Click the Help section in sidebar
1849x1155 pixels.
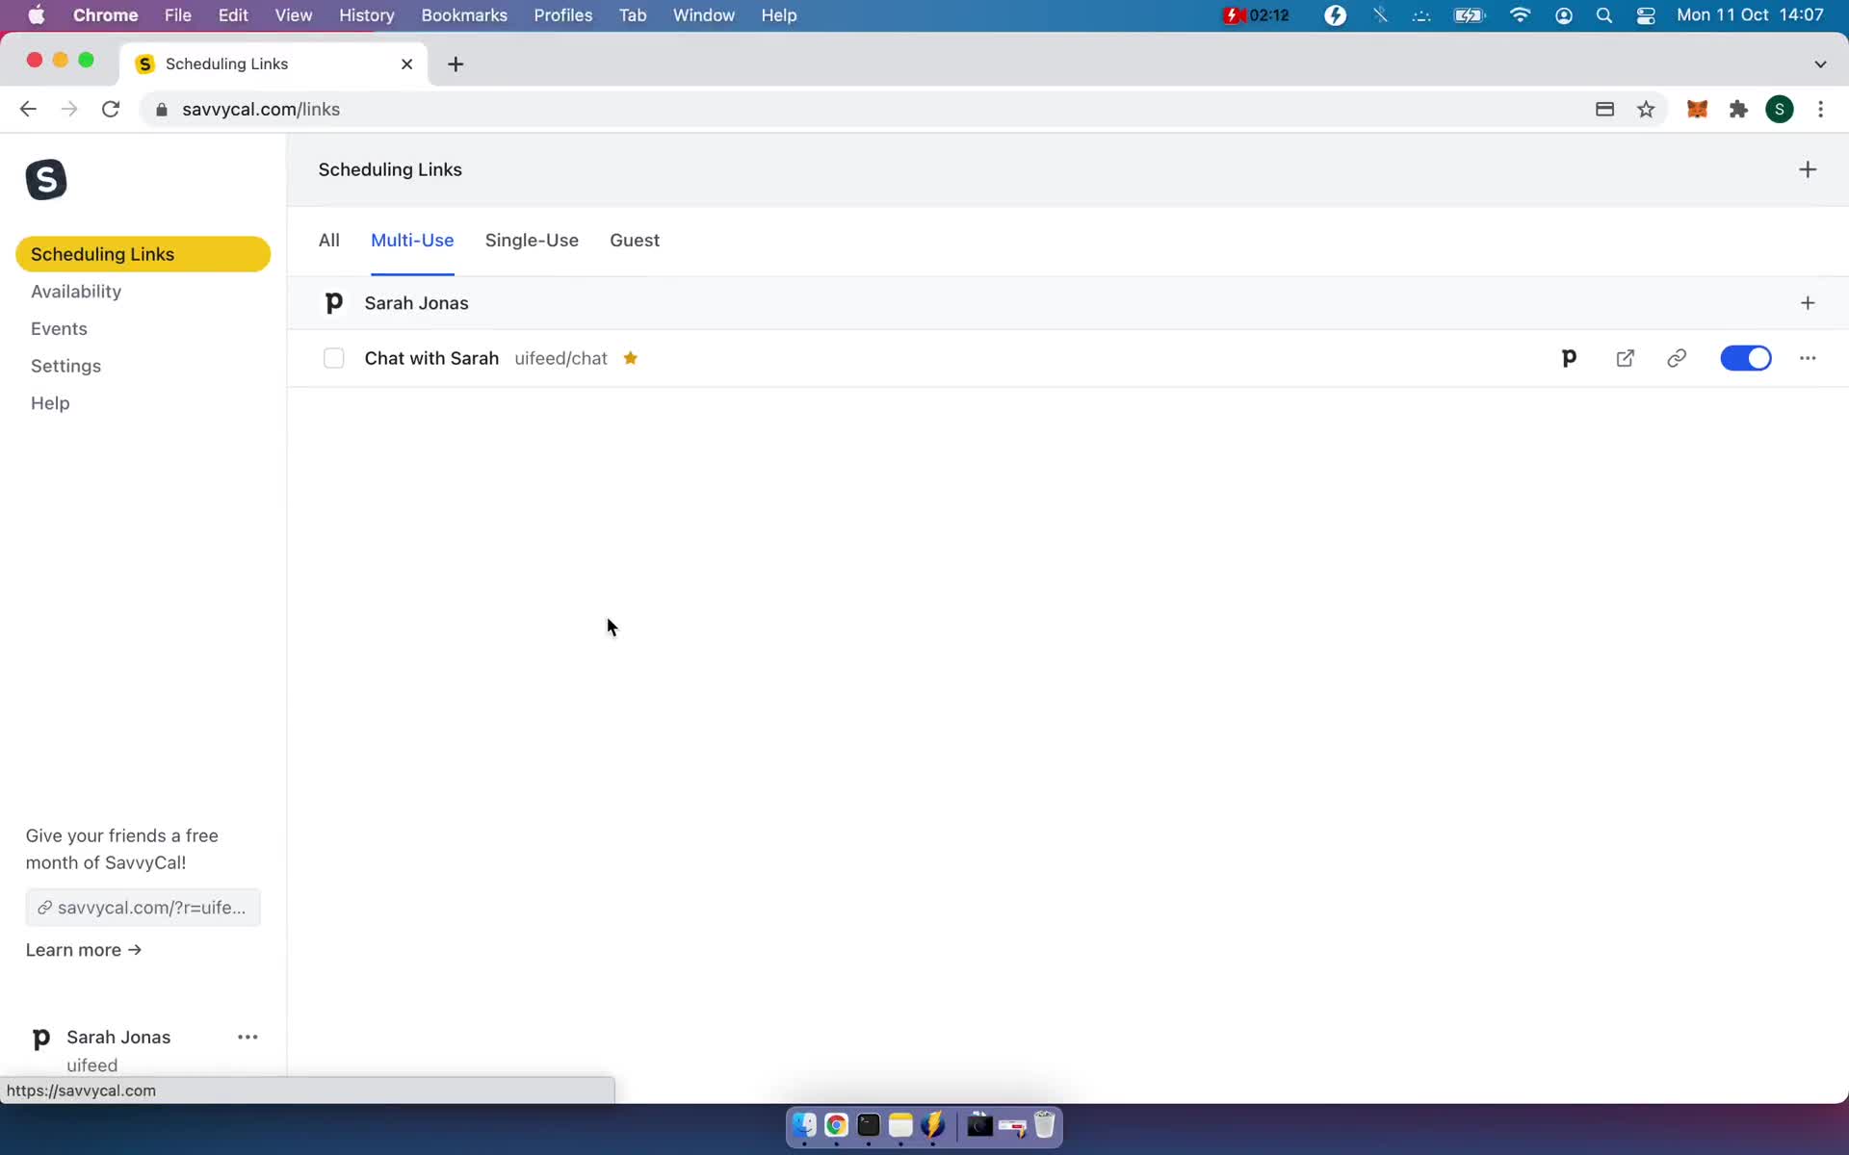tap(51, 403)
